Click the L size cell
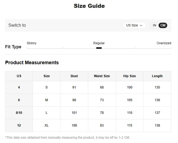Screen dimensions: 178x143 47,113
